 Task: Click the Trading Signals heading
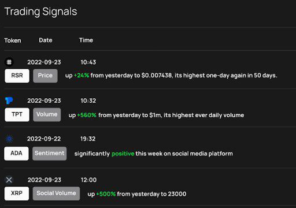pyautogui.click(x=40, y=12)
